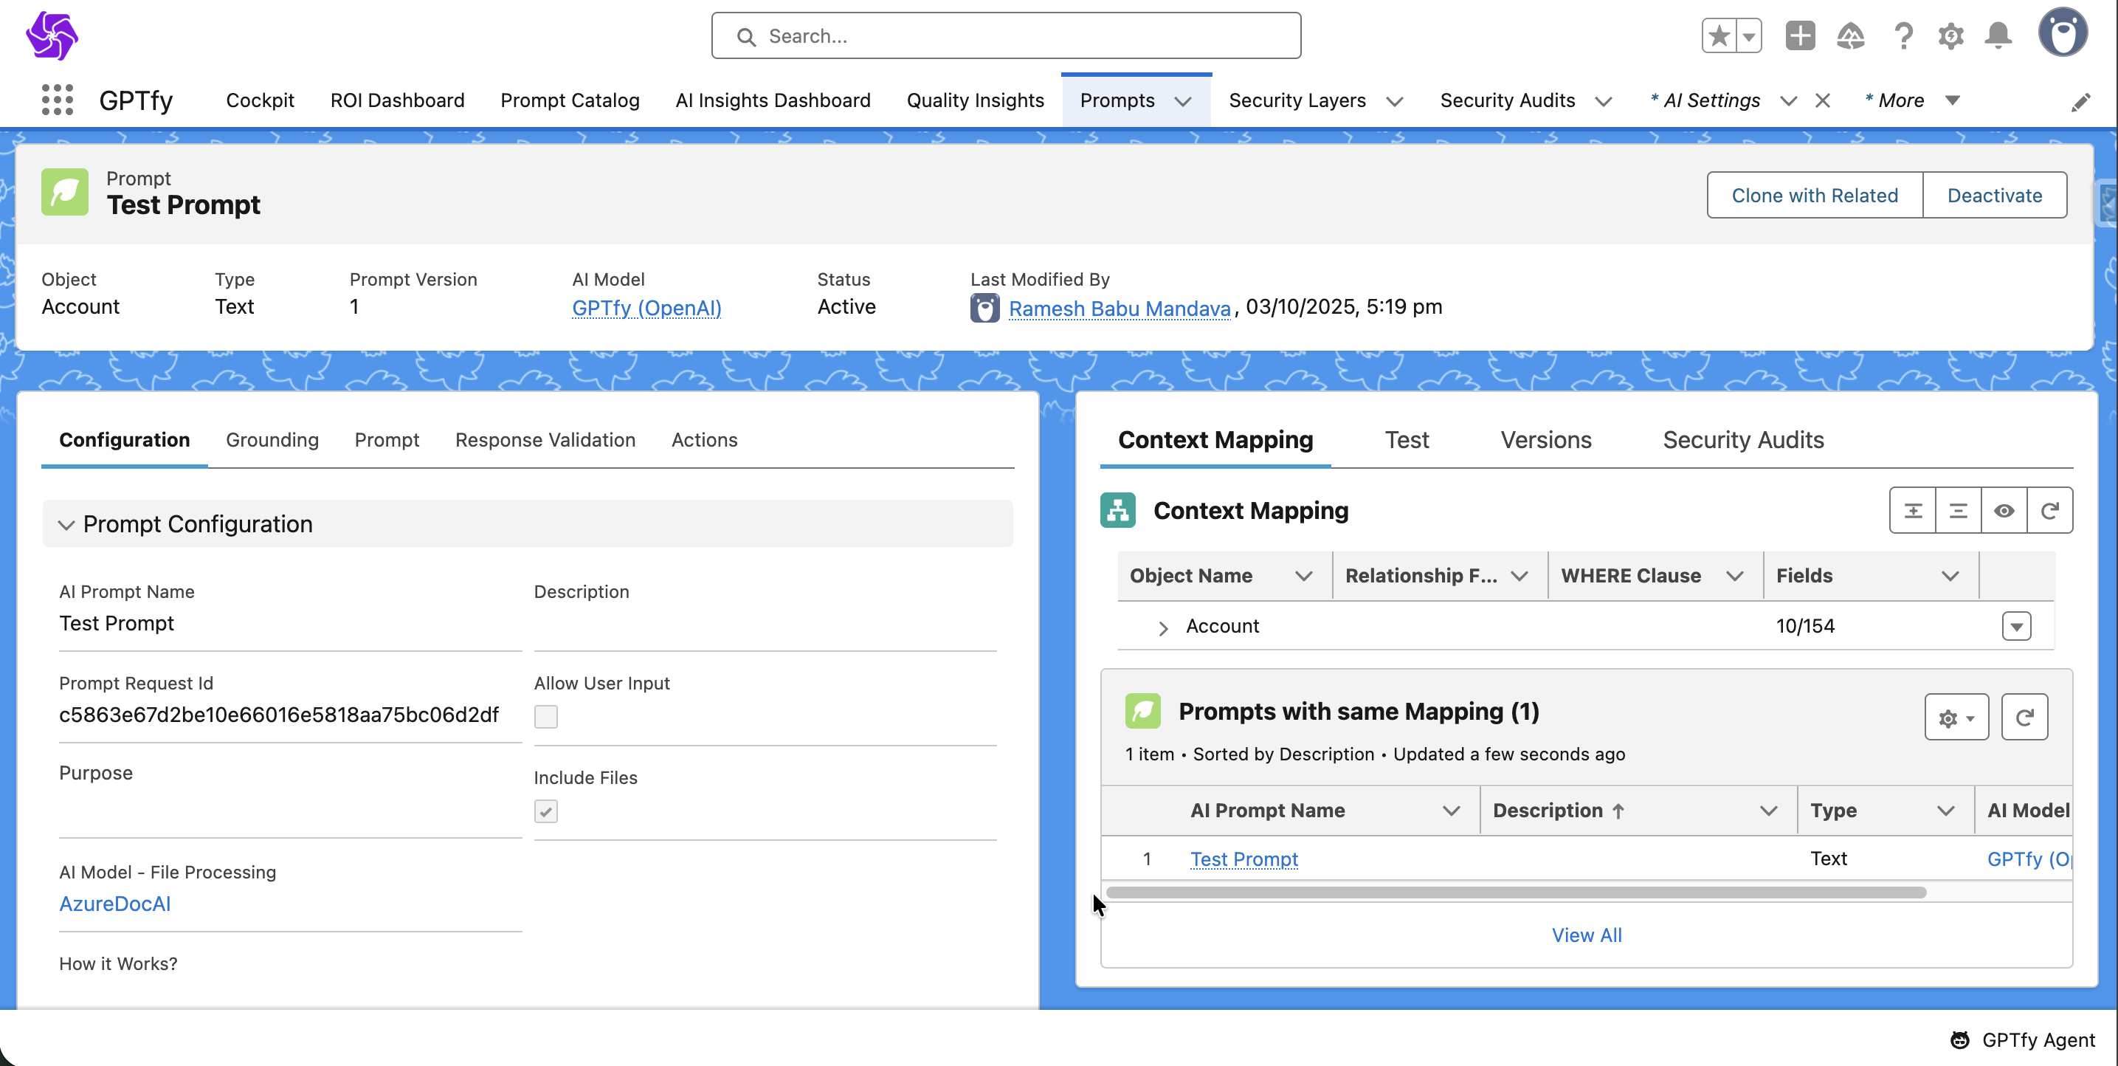Open the App Launcher grid icon
The width and height of the screenshot is (2118, 1066).
57,100
